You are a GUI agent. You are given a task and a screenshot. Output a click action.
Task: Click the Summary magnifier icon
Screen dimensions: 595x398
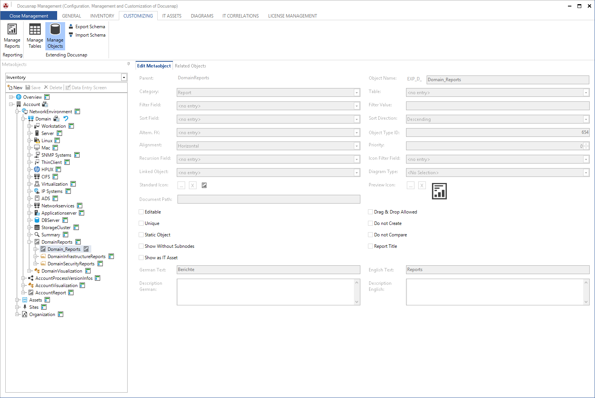[37, 234]
